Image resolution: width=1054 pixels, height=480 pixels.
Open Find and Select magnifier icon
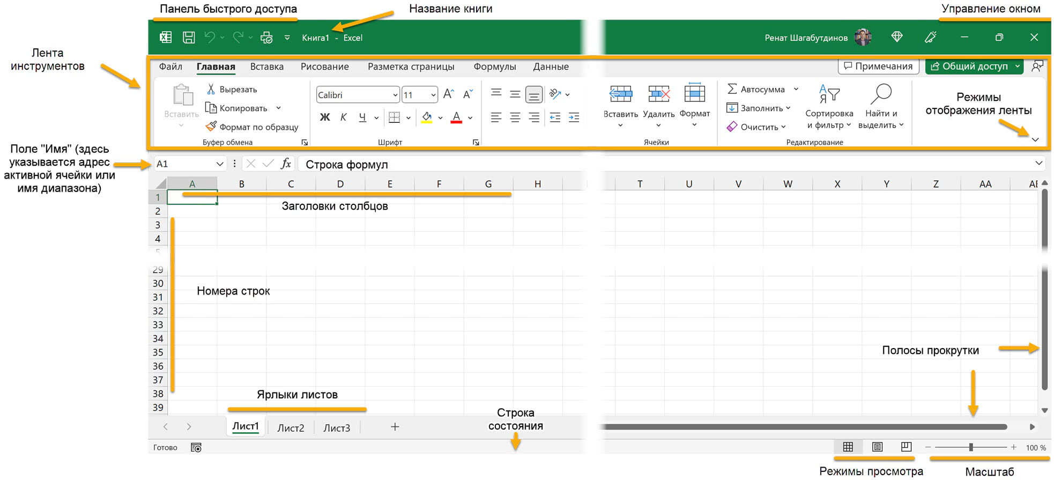click(x=880, y=94)
